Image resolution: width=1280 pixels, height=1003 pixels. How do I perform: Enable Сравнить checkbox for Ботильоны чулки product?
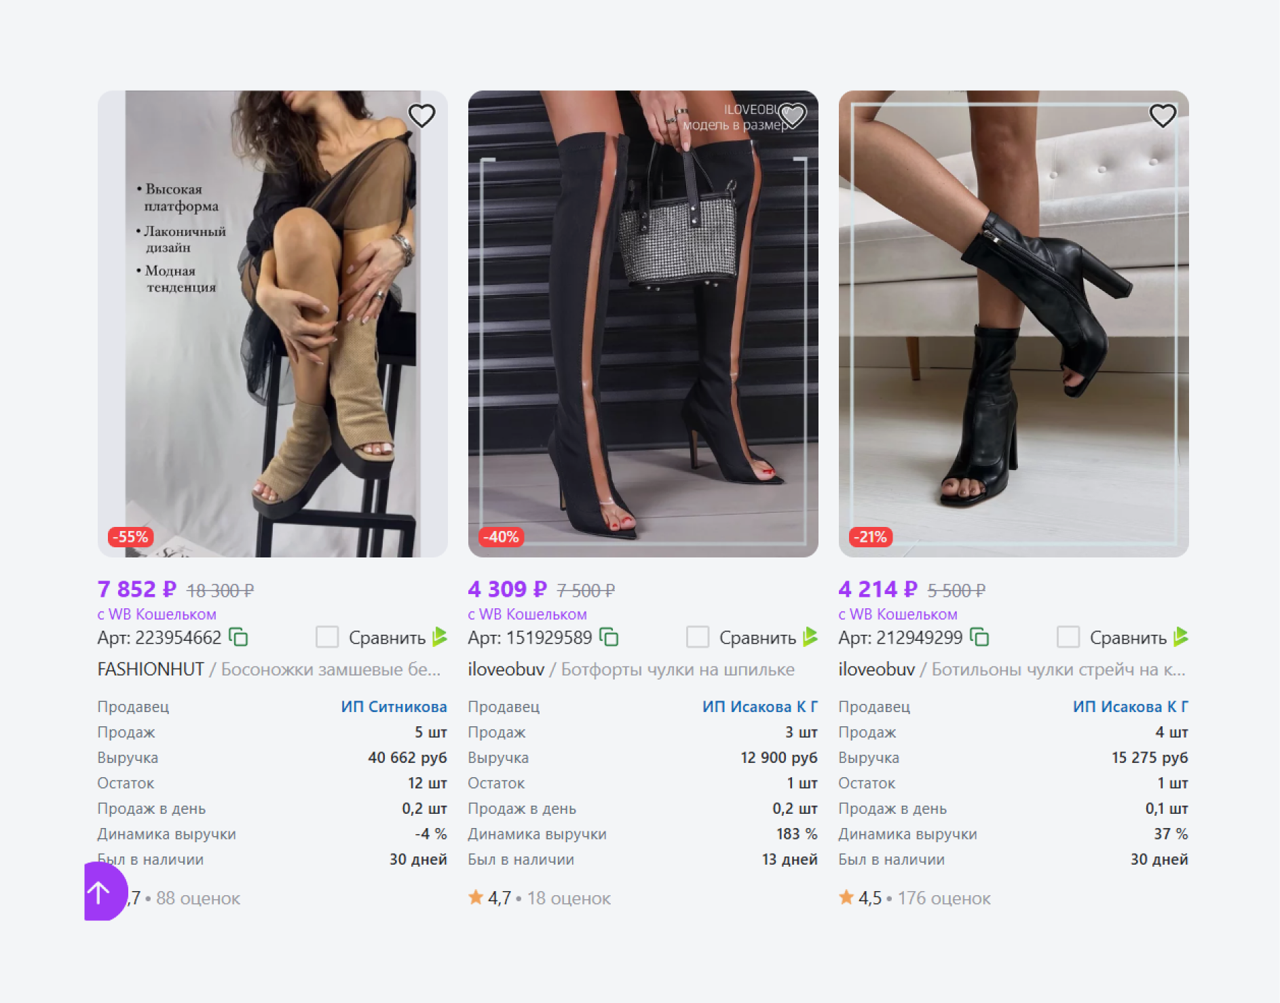point(1068,637)
